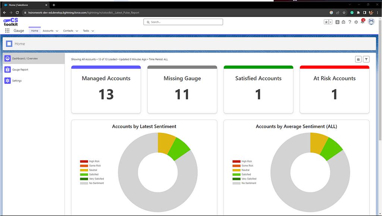Expand the Accounts tab dropdown chevron
This screenshot has height=216, width=382.
(57, 31)
